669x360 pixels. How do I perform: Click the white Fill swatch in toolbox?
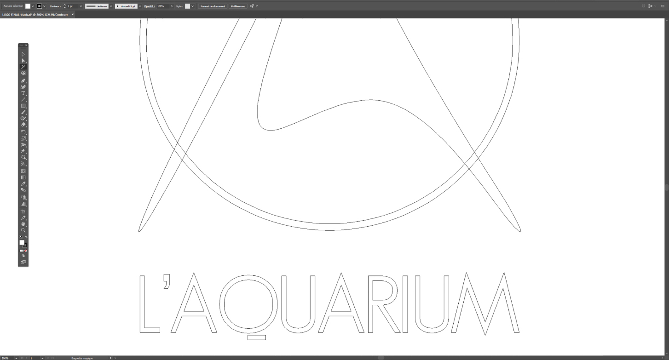click(22, 242)
